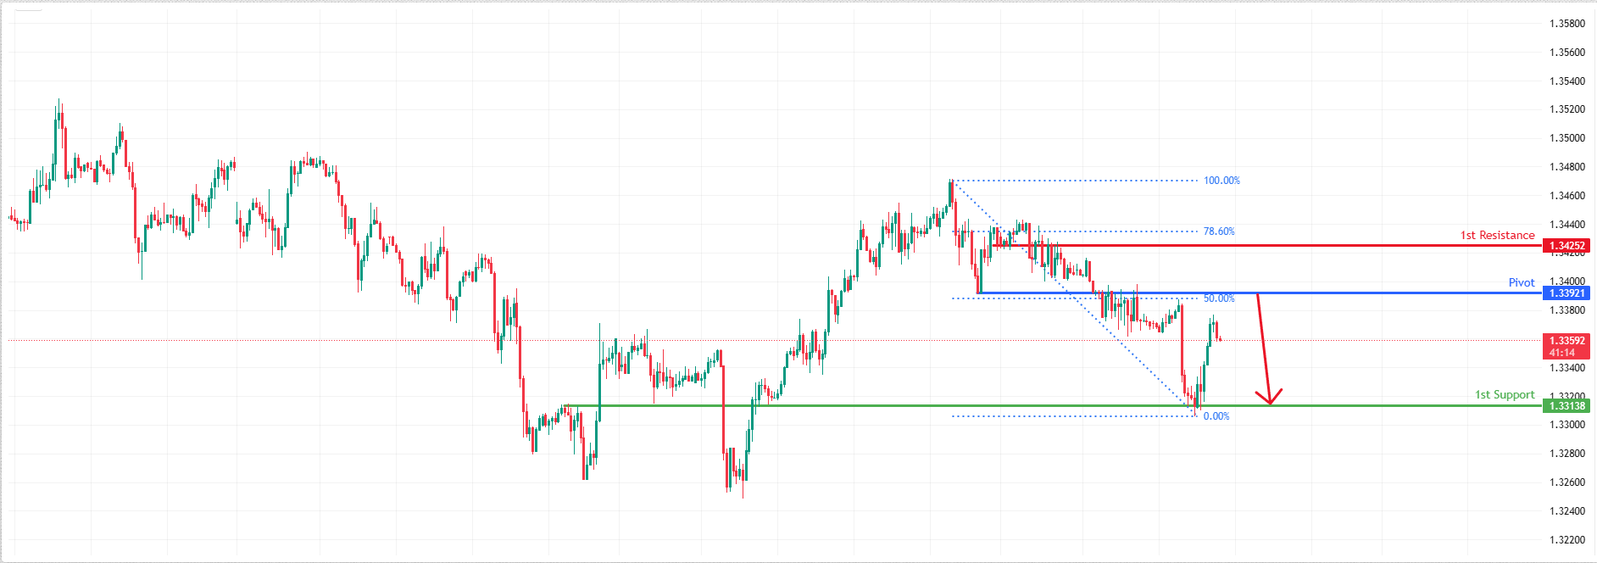The width and height of the screenshot is (1597, 563).
Task: Click the 1.32800 price axis label
Action: coord(1566,454)
